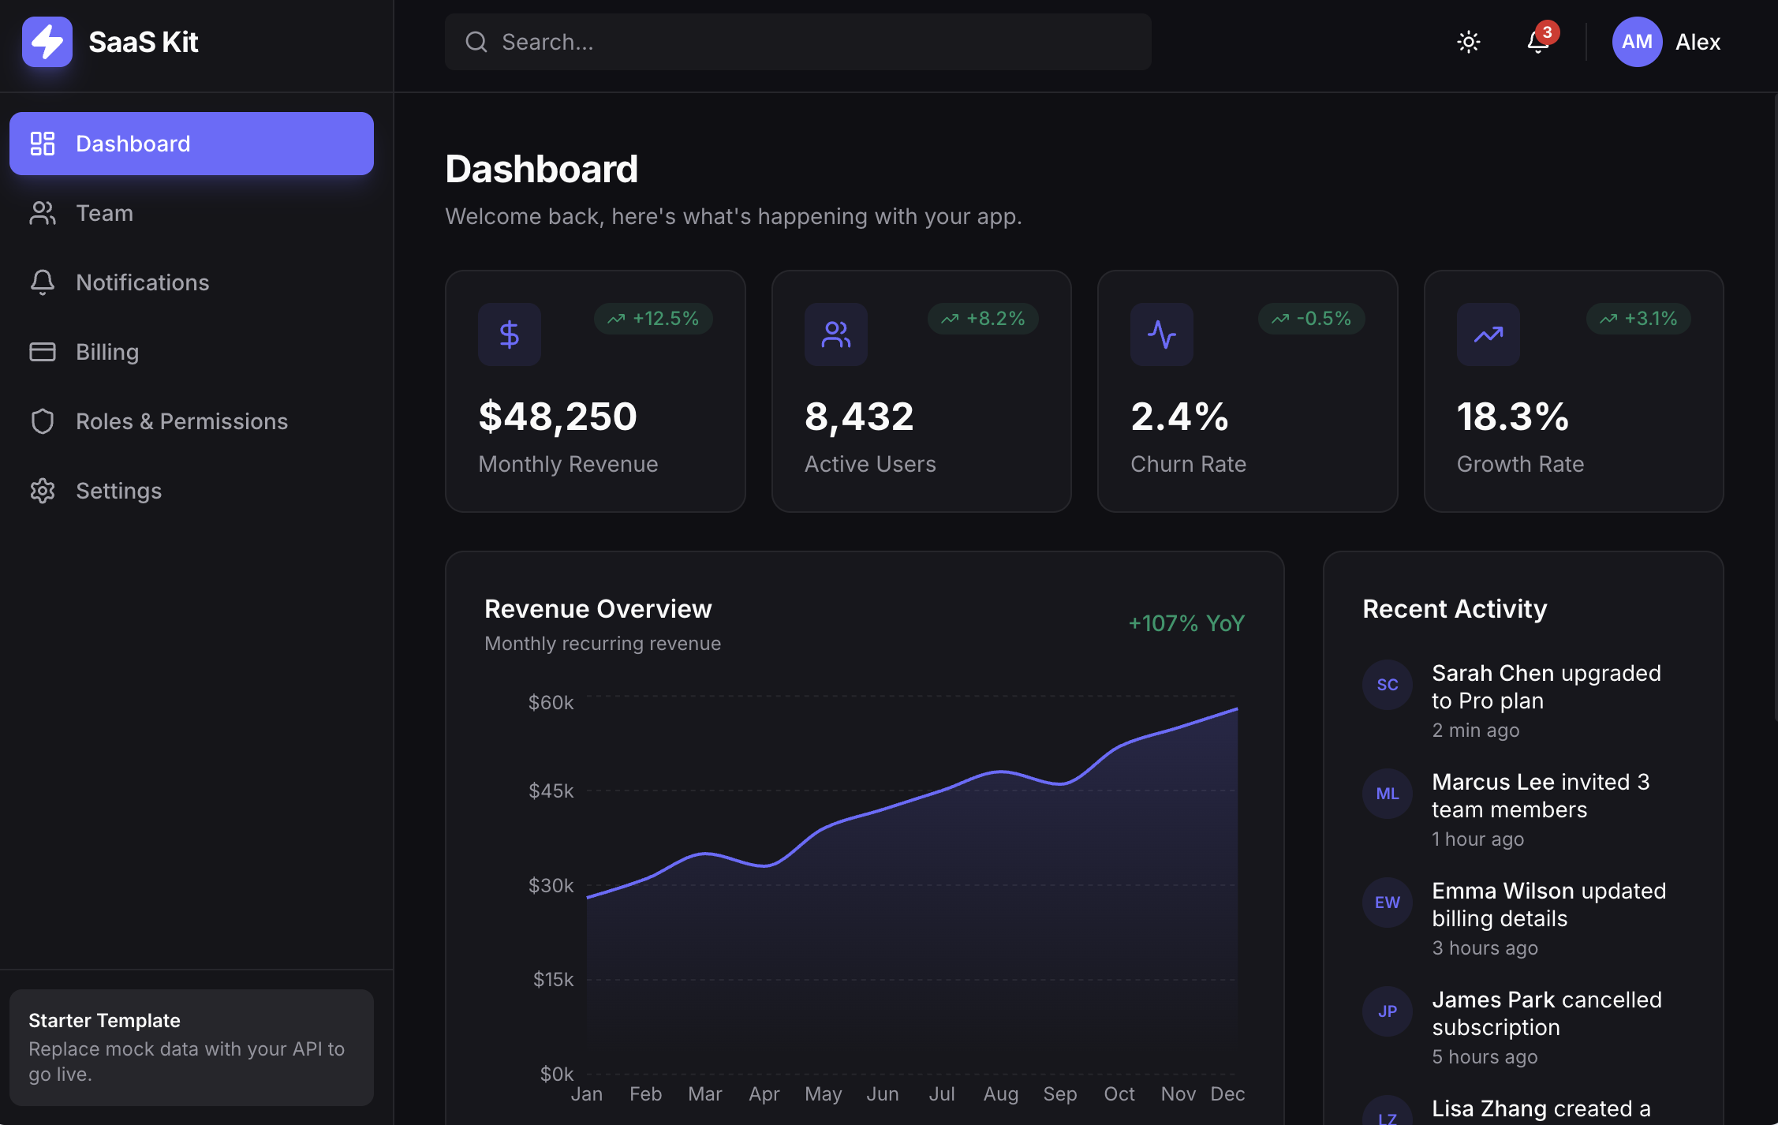Viewport: 1778px width, 1125px height.
Task: Click the SaaS Kit lightning bolt logo
Action: (x=47, y=42)
